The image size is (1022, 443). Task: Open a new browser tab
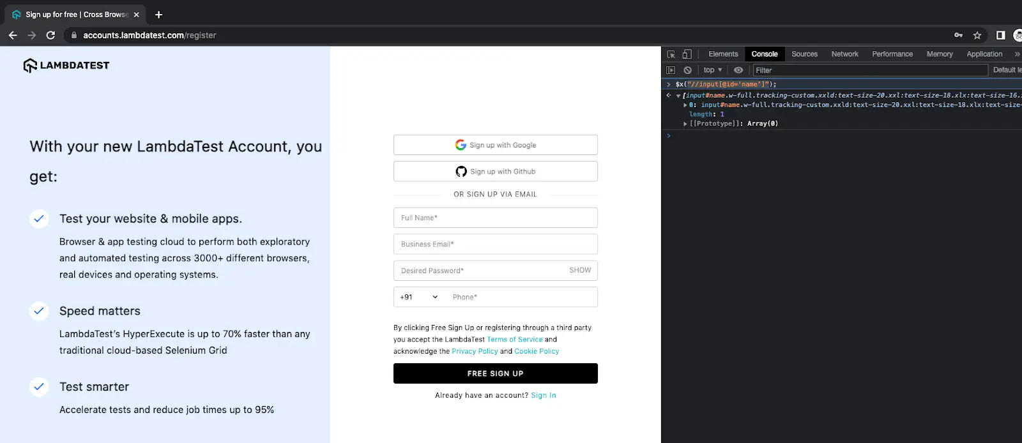point(158,15)
